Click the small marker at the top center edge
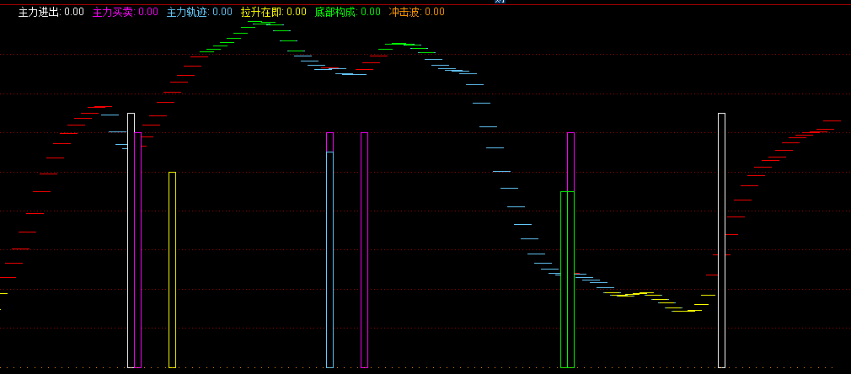851x374 pixels. click(500, 2)
